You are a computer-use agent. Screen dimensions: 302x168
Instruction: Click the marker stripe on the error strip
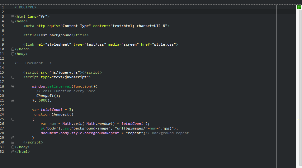pos(299,120)
